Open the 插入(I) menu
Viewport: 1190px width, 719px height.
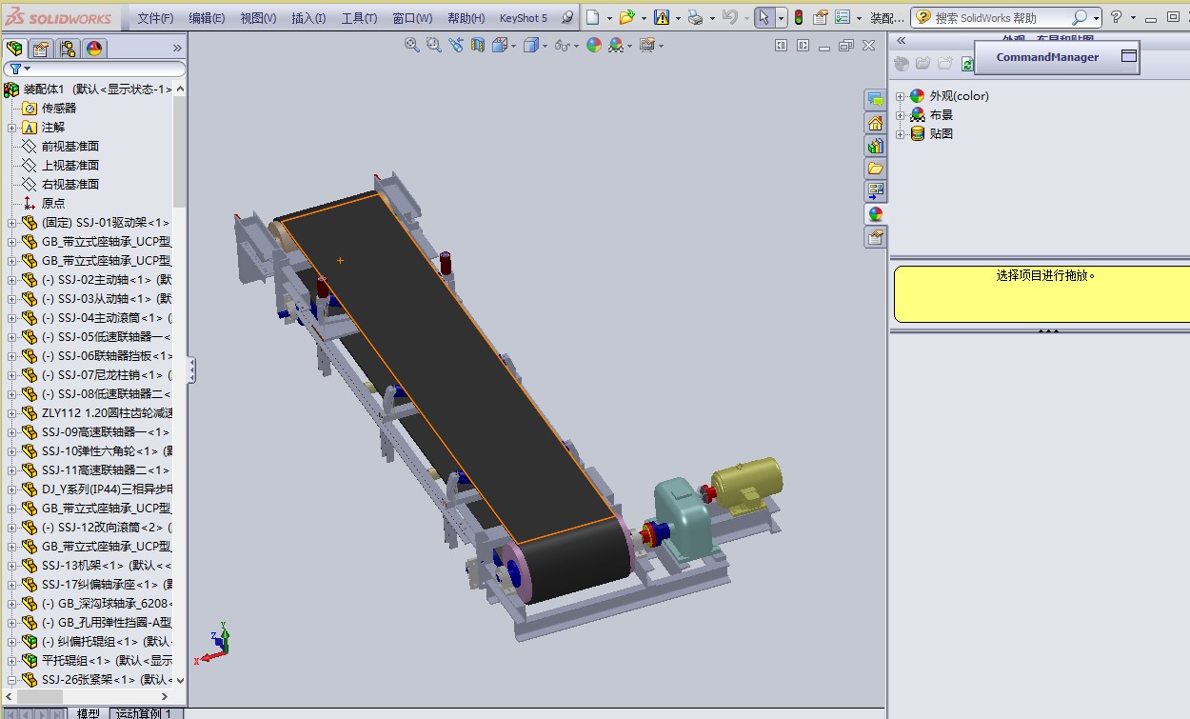pyautogui.click(x=308, y=18)
